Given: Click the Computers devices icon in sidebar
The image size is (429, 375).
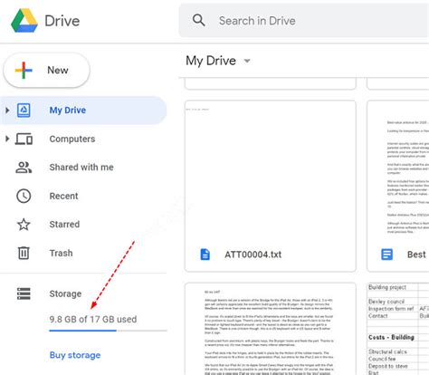Looking at the screenshot, I should [x=24, y=139].
